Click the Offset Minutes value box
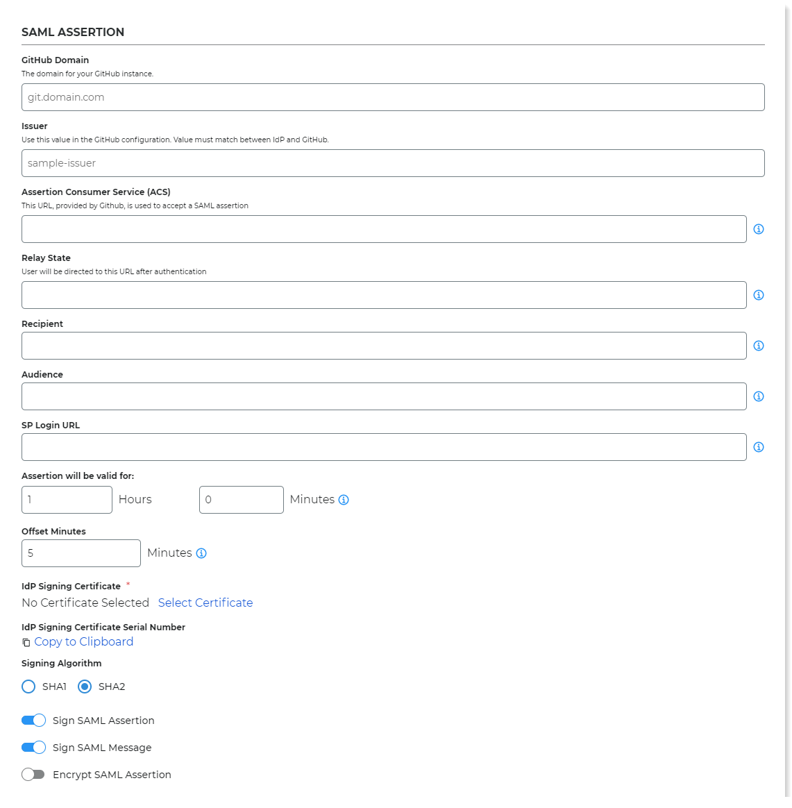This screenshot has height=808, width=792. (x=81, y=553)
